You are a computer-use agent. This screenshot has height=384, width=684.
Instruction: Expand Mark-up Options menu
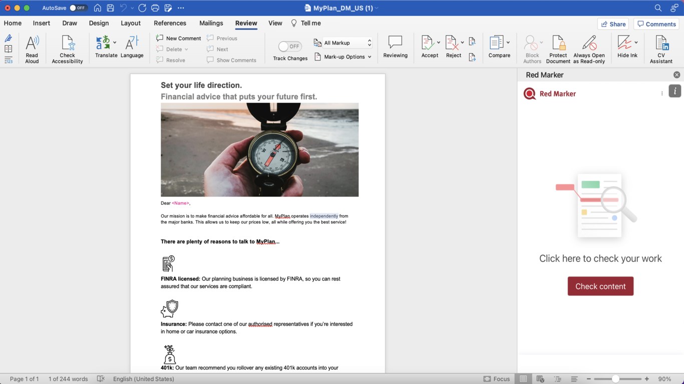pyautogui.click(x=343, y=57)
